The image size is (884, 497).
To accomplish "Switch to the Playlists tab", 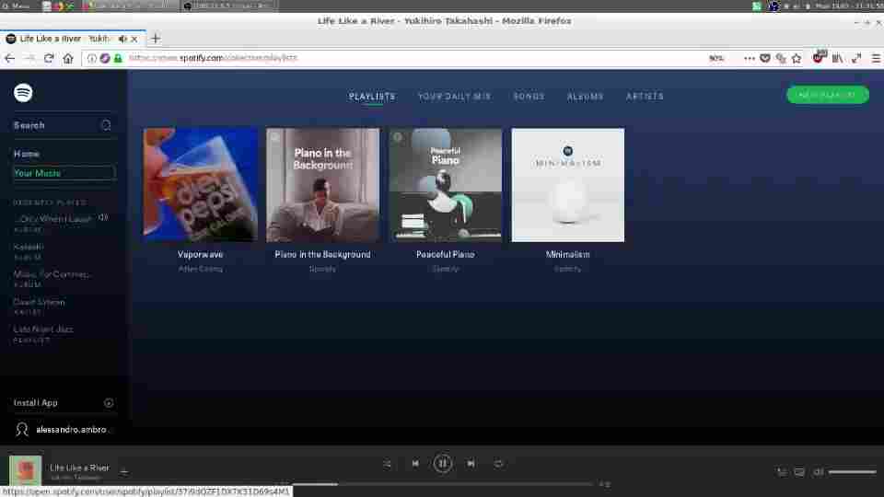I will pyautogui.click(x=372, y=97).
